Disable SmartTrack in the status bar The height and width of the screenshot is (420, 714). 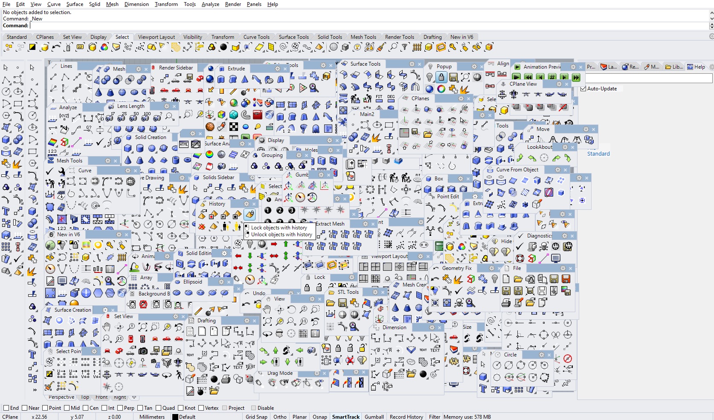click(345, 417)
